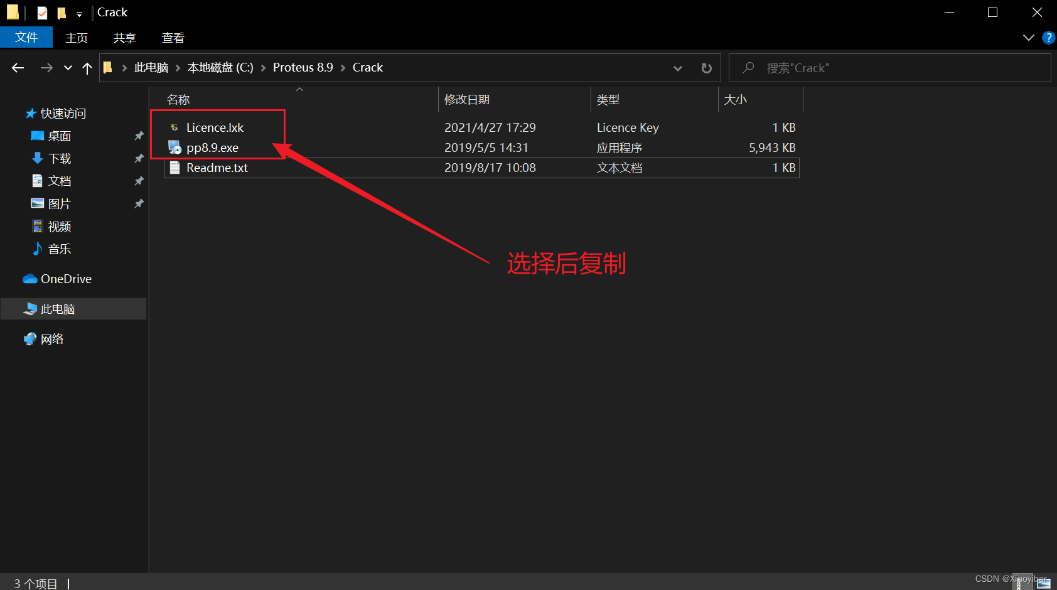The width and height of the screenshot is (1057, 590).
Task: Open 视频 in the navigation pane
Action: point(60,227)
